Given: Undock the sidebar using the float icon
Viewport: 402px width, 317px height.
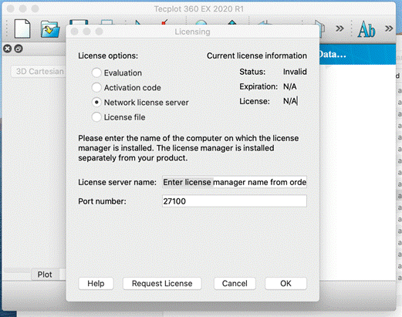Looking at the screenshot, I should click(x=19, y=49).
